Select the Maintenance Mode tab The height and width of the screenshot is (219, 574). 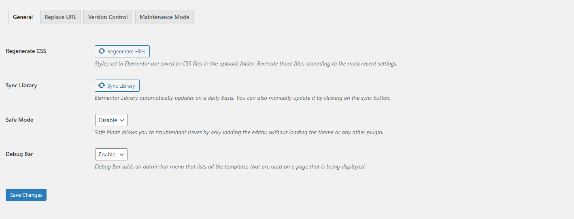pos(164,17)
